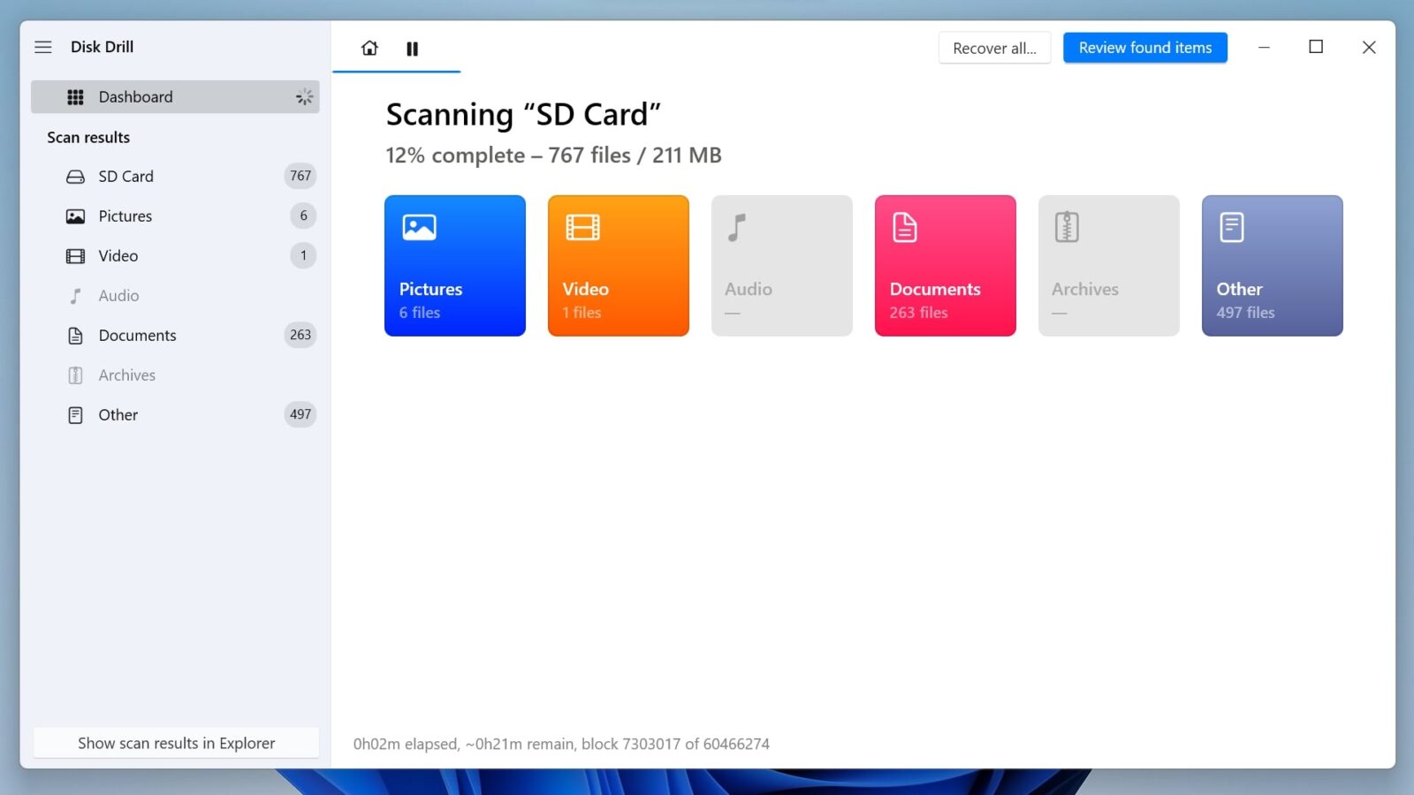
Task: Click Show scan results in Explorer
Action: (x=176, y=743)
